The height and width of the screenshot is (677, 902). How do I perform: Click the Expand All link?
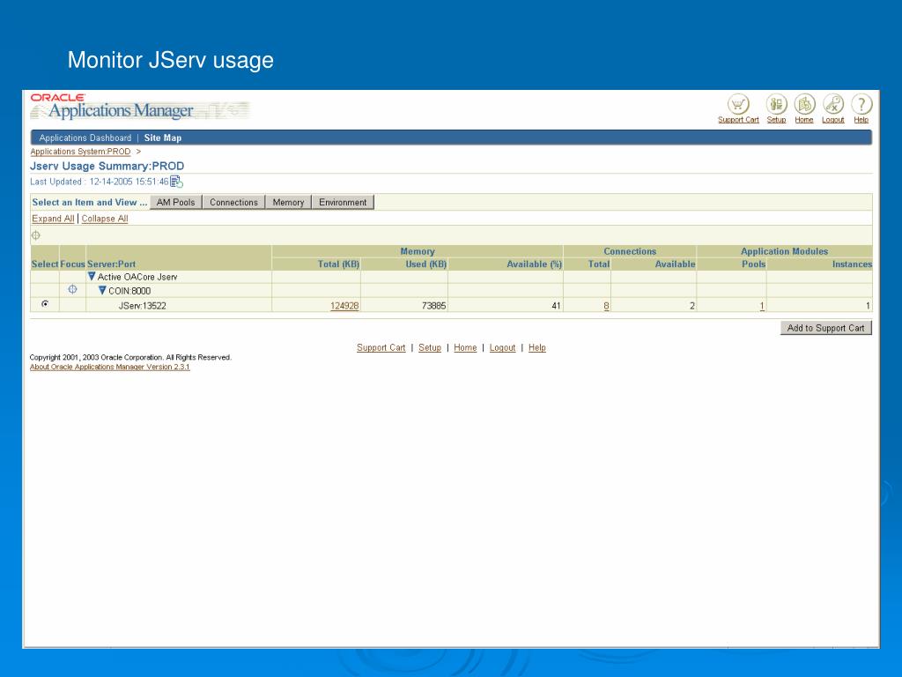53,219
